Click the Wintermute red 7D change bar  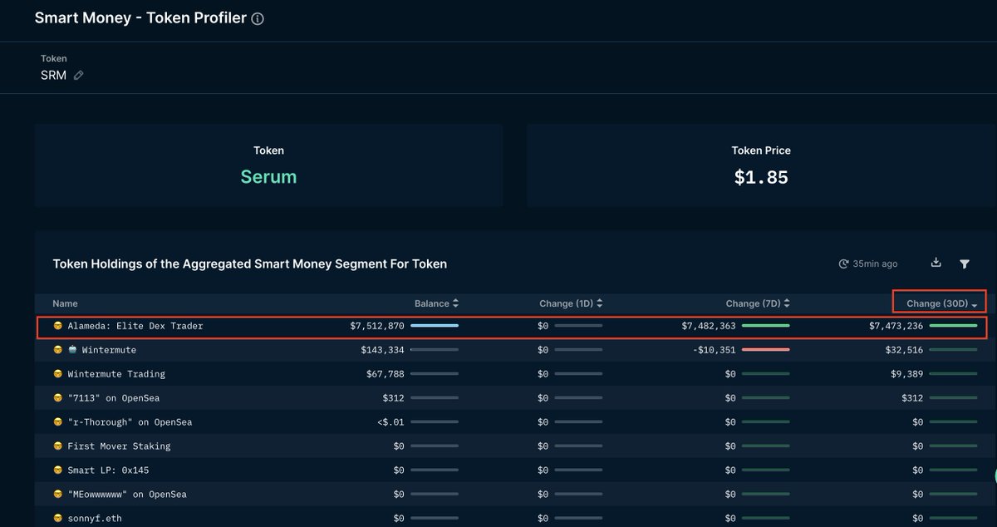tap(766, 350)
